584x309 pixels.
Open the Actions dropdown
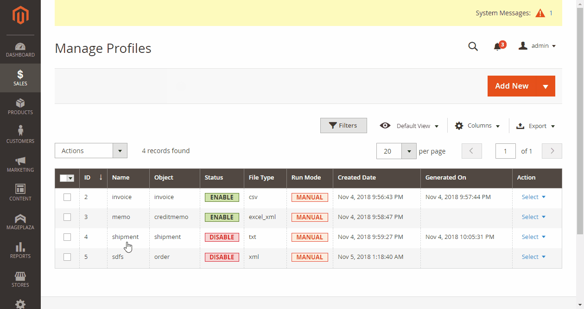(x=91, y=150)
